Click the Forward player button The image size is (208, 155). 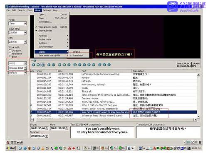point(64,65)
